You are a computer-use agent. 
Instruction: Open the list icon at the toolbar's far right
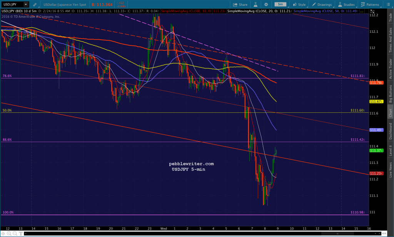coord(388,4)
